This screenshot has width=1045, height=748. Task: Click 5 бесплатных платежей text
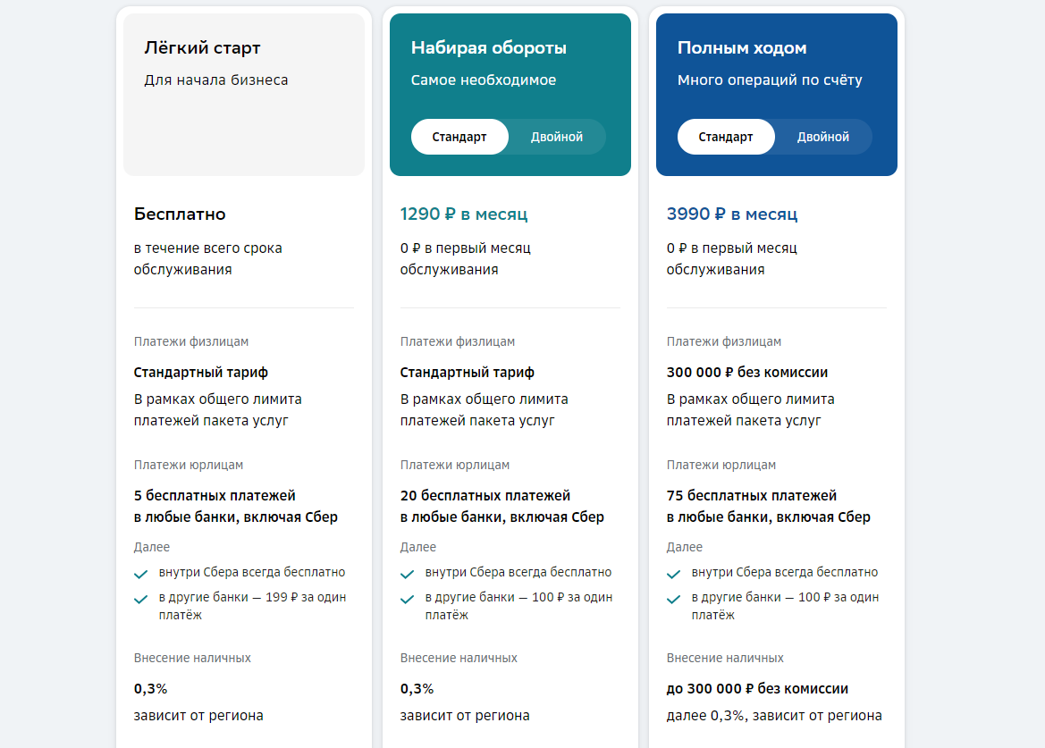(x=215, y=495)
